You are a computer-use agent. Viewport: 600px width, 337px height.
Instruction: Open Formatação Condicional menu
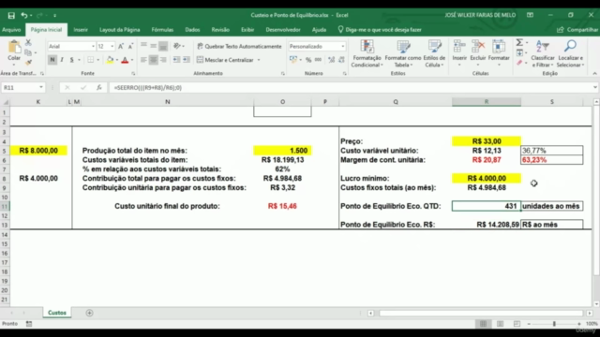coord(367,53)
